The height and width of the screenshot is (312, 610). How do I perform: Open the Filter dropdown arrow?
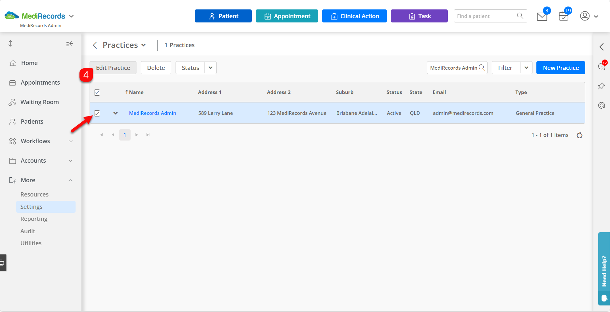(x=526, y=68)
